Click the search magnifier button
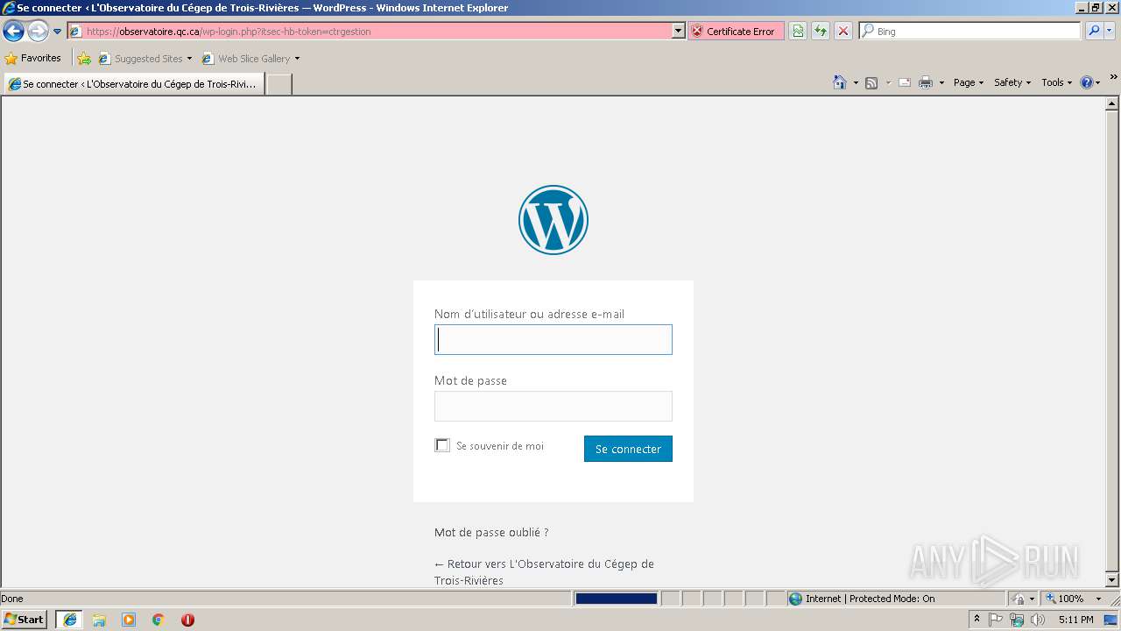Screen dimensions: 1121x631 (1094, 31)
